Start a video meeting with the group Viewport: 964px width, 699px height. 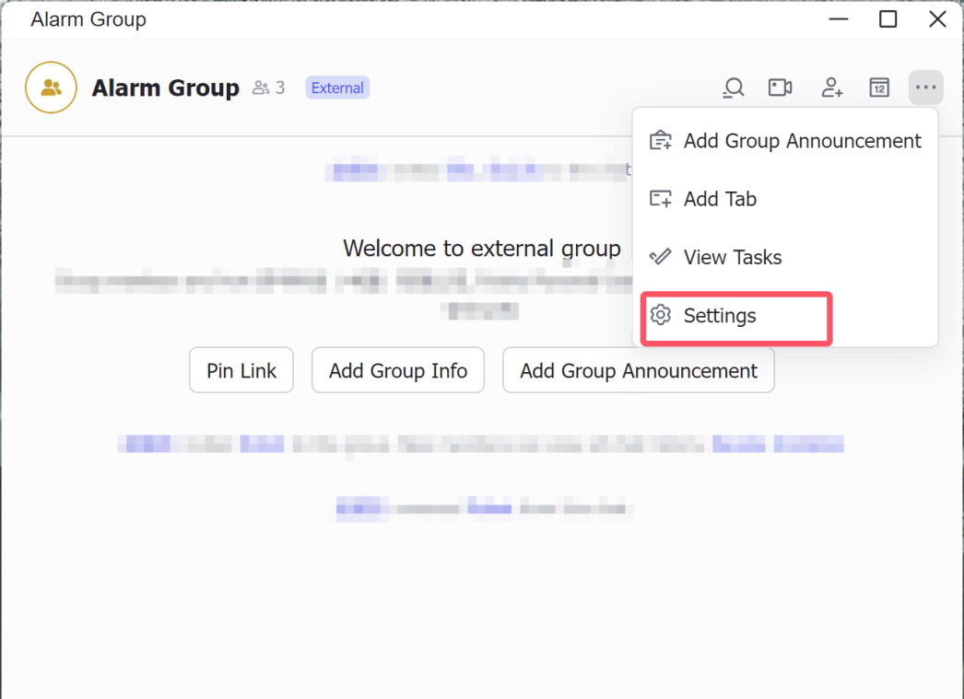coord(781,87)
